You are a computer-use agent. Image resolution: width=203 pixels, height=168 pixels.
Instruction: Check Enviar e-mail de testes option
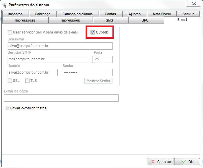7,108
